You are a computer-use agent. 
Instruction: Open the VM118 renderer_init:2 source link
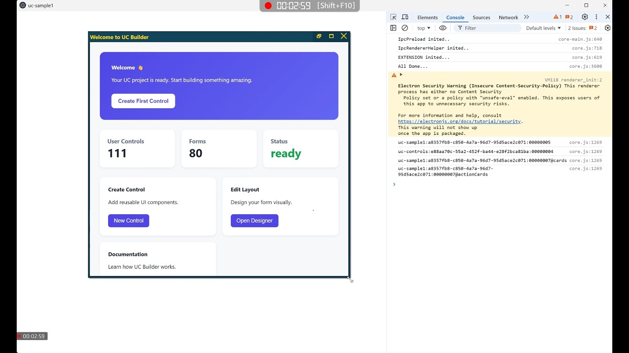(573, 80)
